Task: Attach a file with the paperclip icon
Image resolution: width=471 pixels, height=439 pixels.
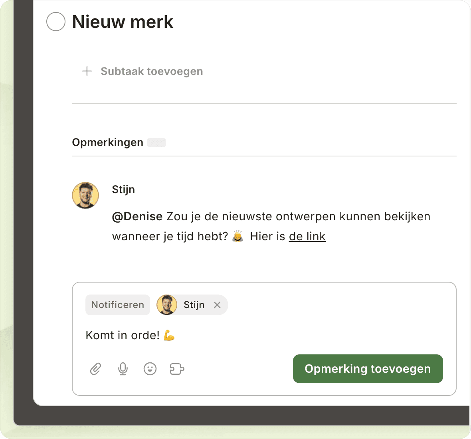Action: tap(95, 369)
